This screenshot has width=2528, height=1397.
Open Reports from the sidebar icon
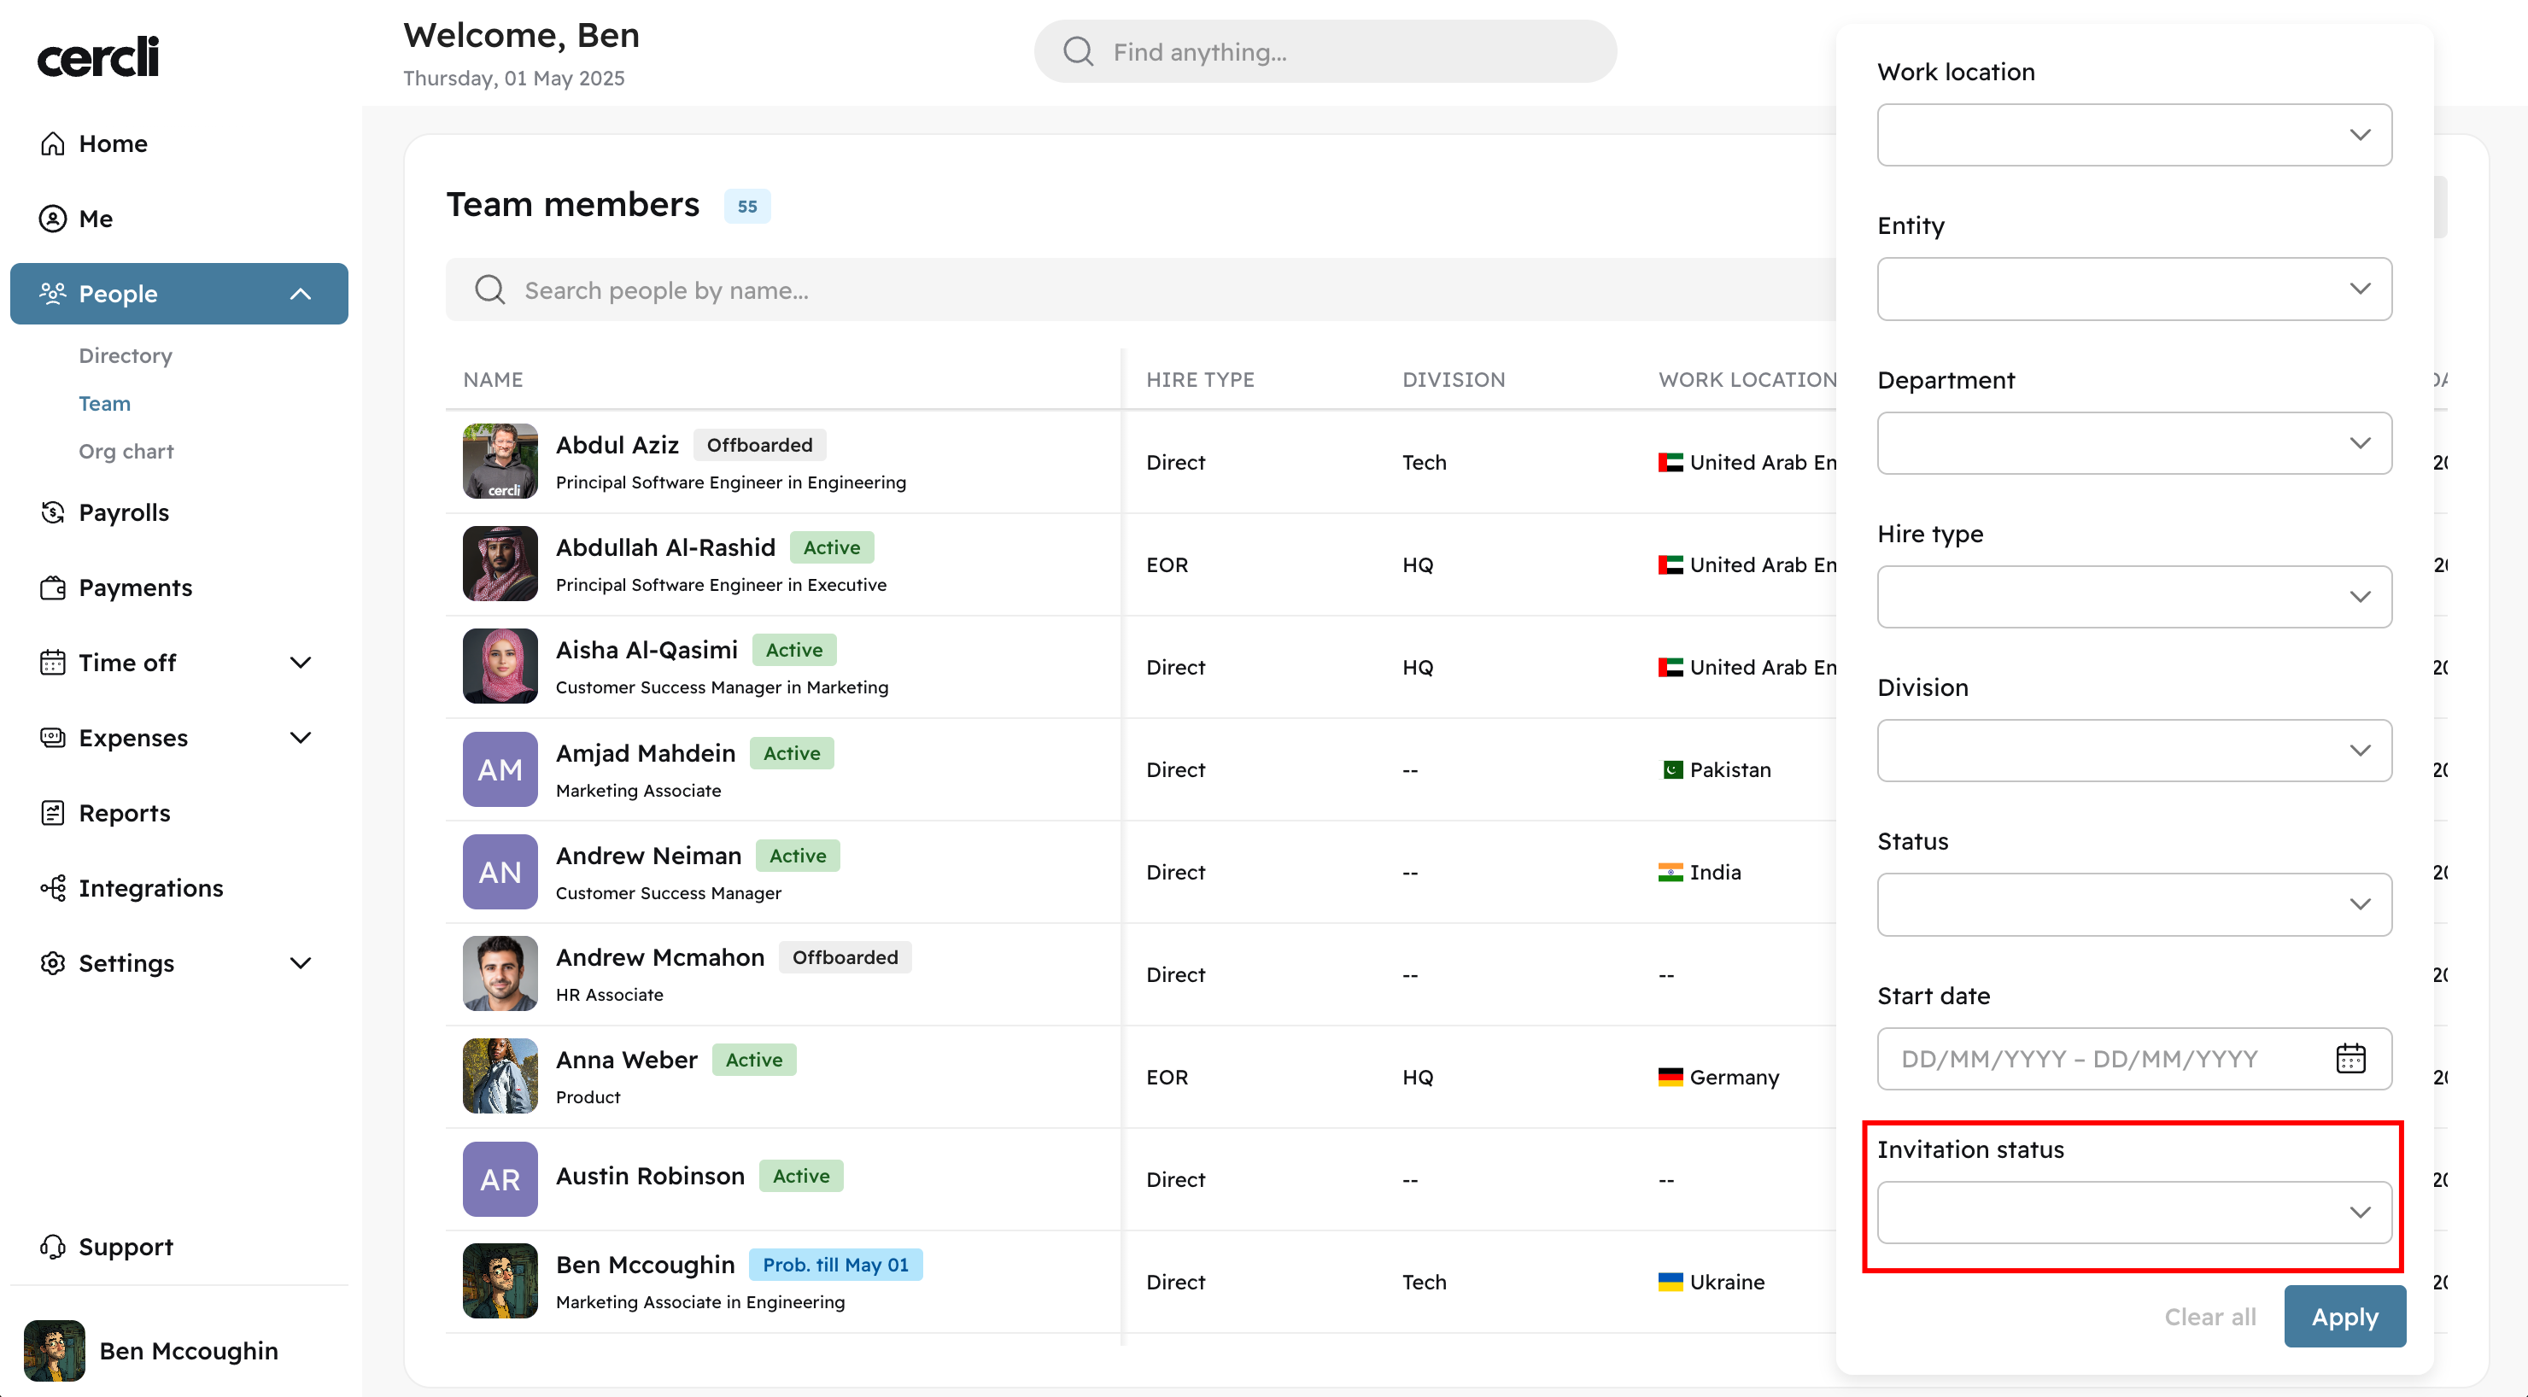point(53,813)
